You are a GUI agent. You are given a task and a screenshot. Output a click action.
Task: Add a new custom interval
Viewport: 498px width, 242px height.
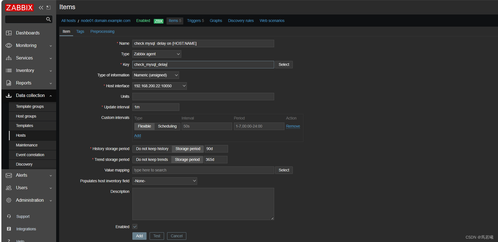[137, 136]
